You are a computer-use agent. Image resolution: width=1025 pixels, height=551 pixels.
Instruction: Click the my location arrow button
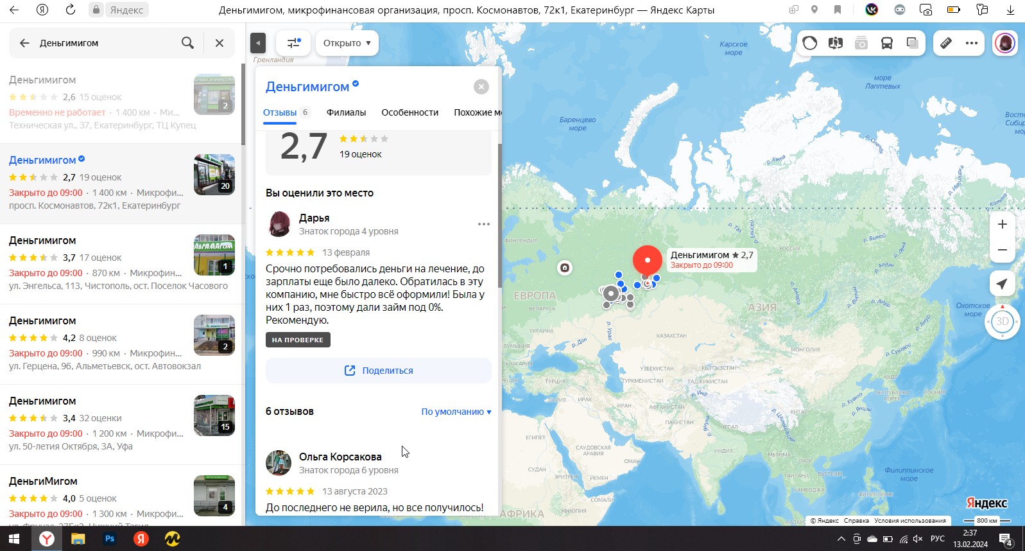[1003, 284]
